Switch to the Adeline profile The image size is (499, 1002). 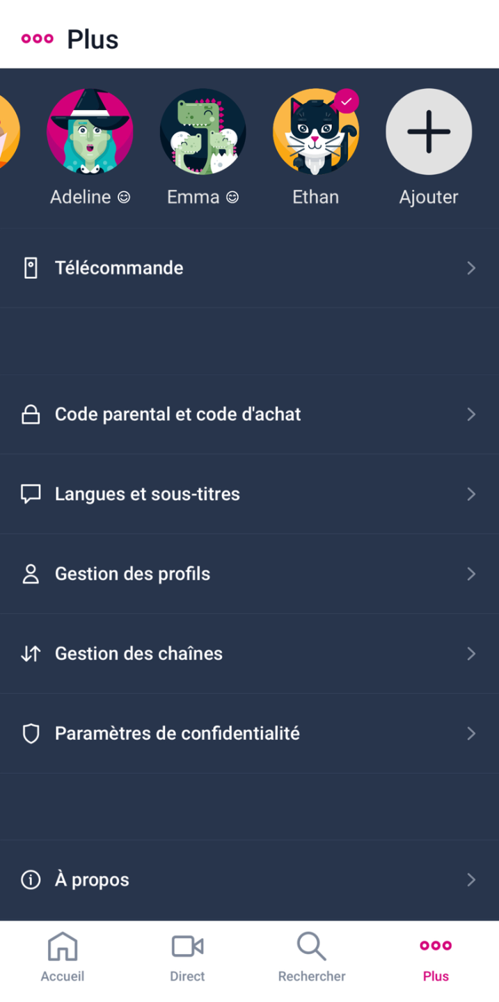coord(90,132)
